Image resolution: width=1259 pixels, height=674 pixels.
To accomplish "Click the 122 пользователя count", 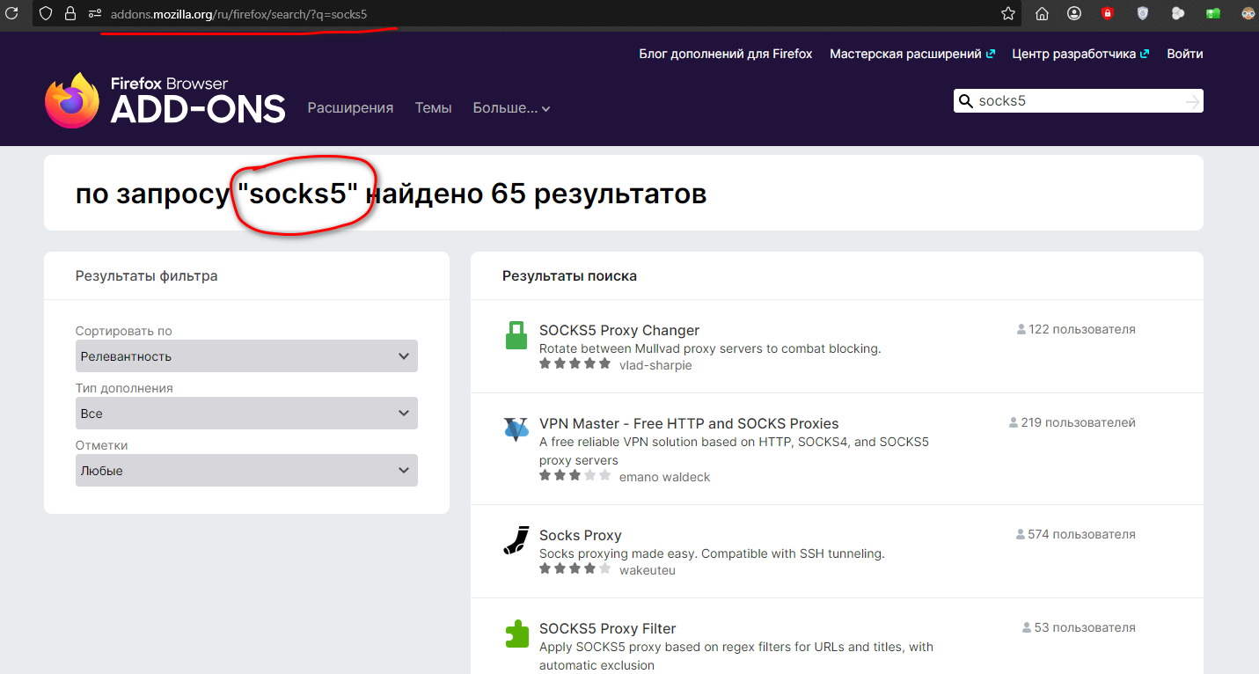I will 1076,329.
